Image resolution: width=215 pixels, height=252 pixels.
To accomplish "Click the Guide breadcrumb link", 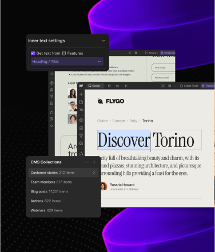I will [102, 121].
